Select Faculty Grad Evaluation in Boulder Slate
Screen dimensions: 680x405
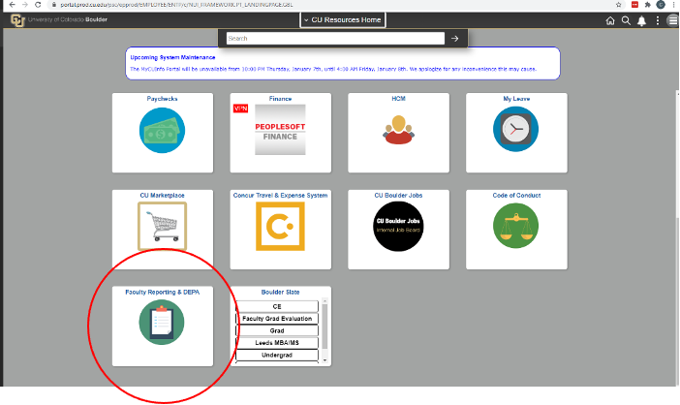277,318
